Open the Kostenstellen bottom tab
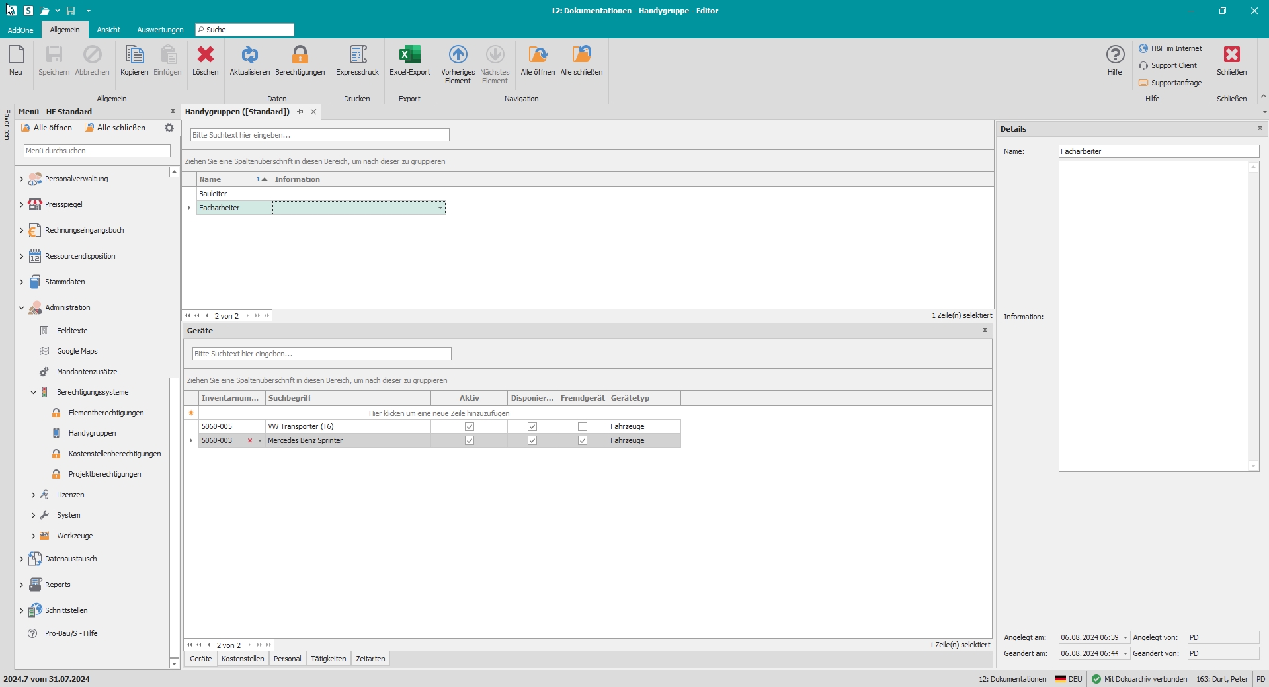 pos(243,659)
